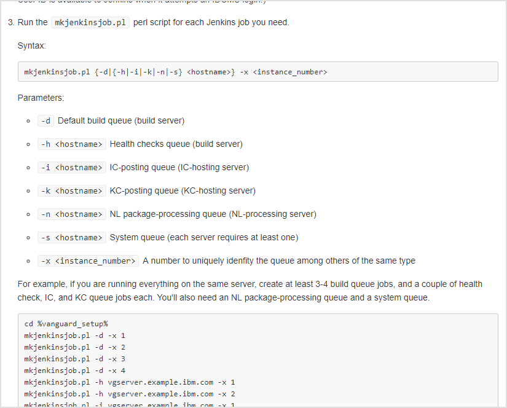Click 'IC-posting queue (IC-hosting server)' text

tap(179, 168)
